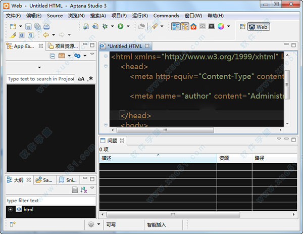
Task: Click the rocket toolbar icon
Action: tap(154, 26)
